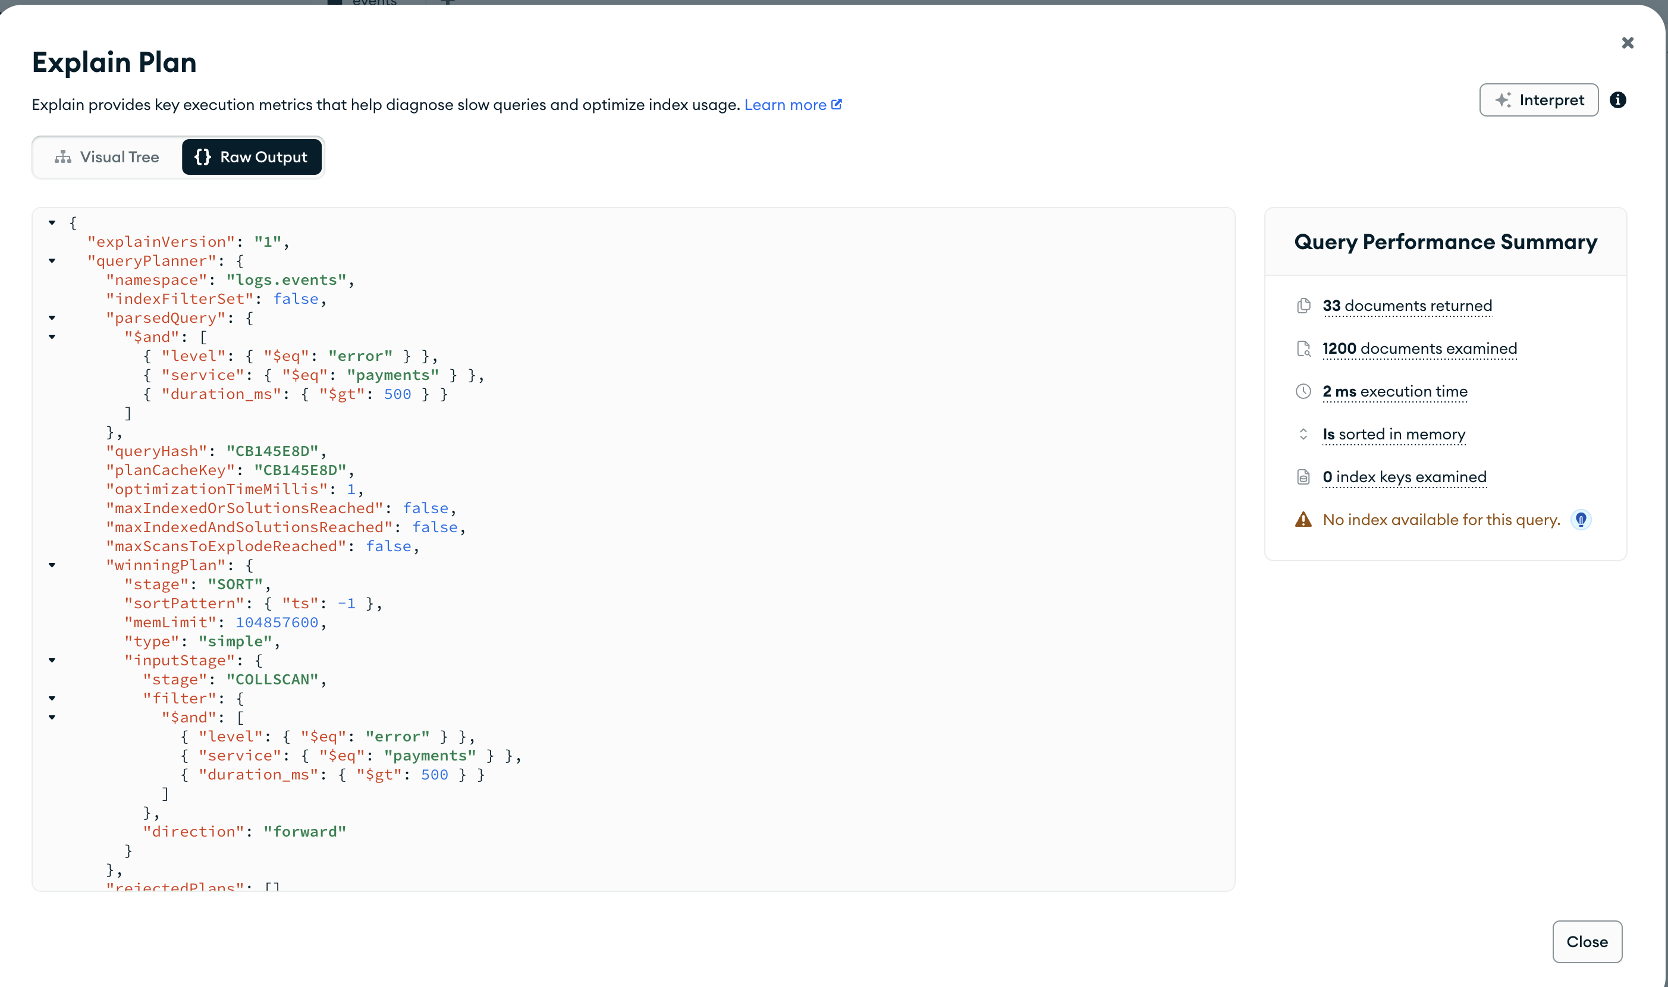Click the "COLLSCAN" stage value

(272, 680)
